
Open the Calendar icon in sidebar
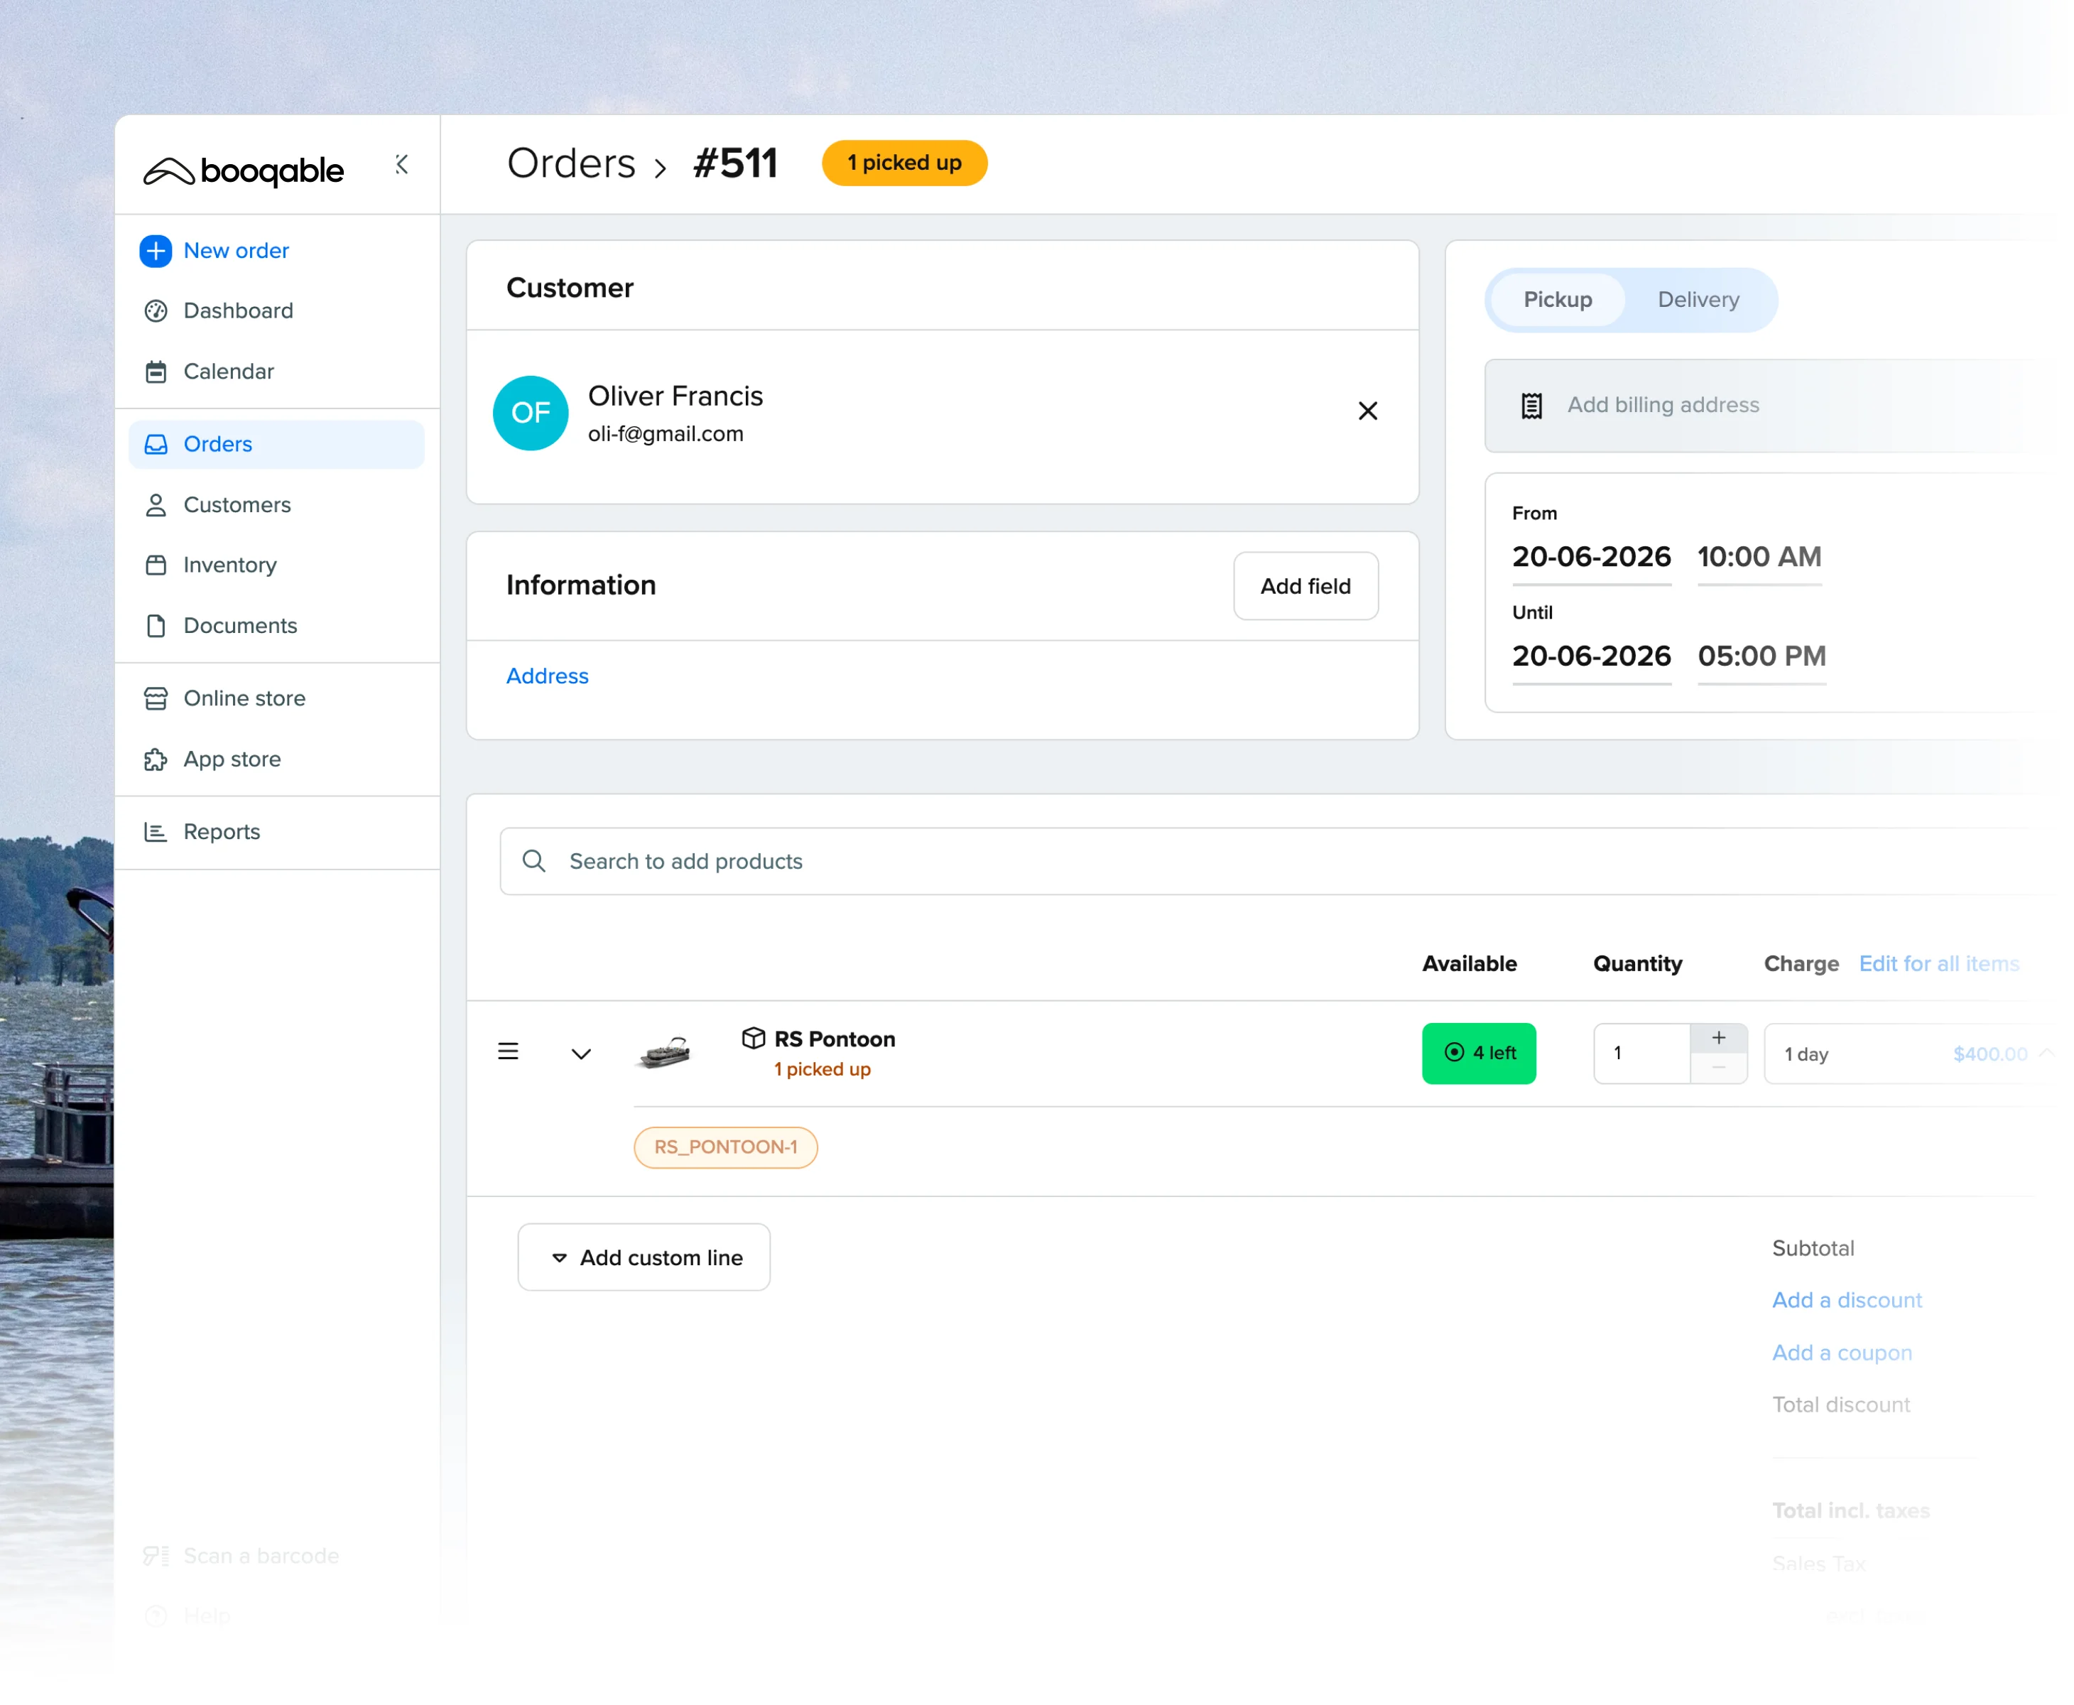tap(155, 372)
